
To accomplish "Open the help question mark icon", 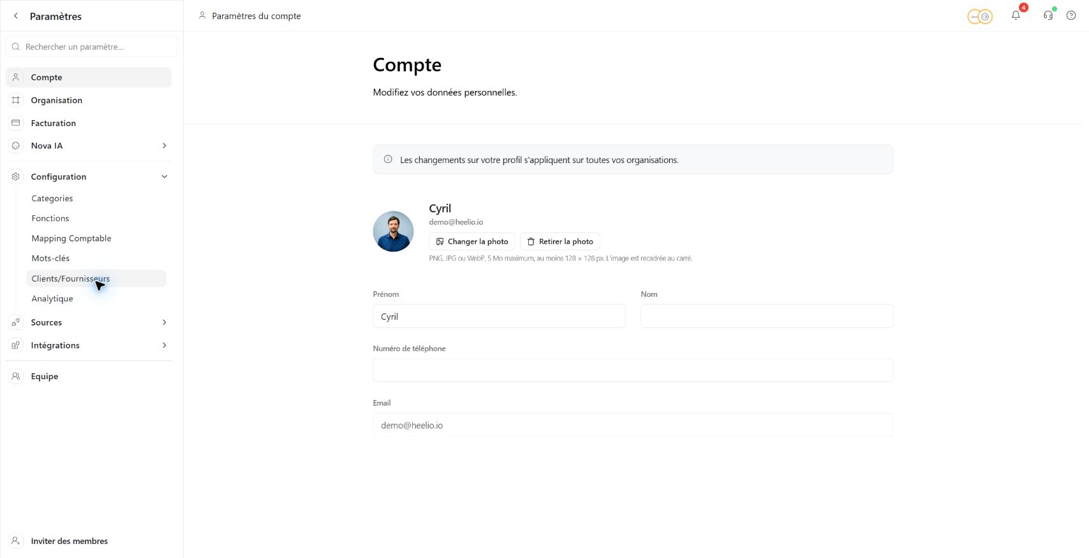I will [x=1071, y=15].
